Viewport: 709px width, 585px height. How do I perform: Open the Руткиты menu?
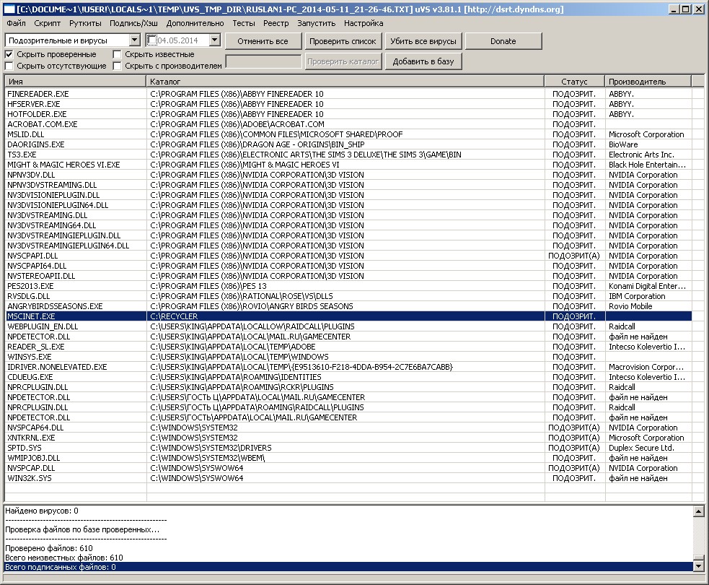(85, 23)
